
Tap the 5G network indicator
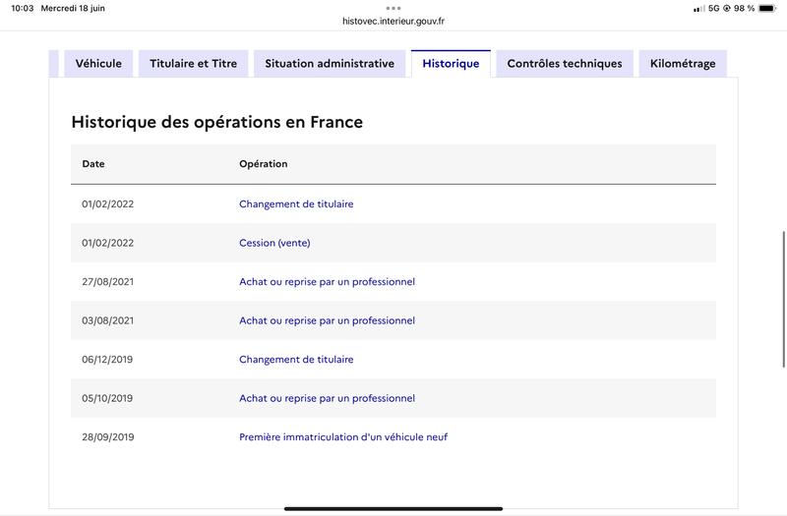pos(714,8)
